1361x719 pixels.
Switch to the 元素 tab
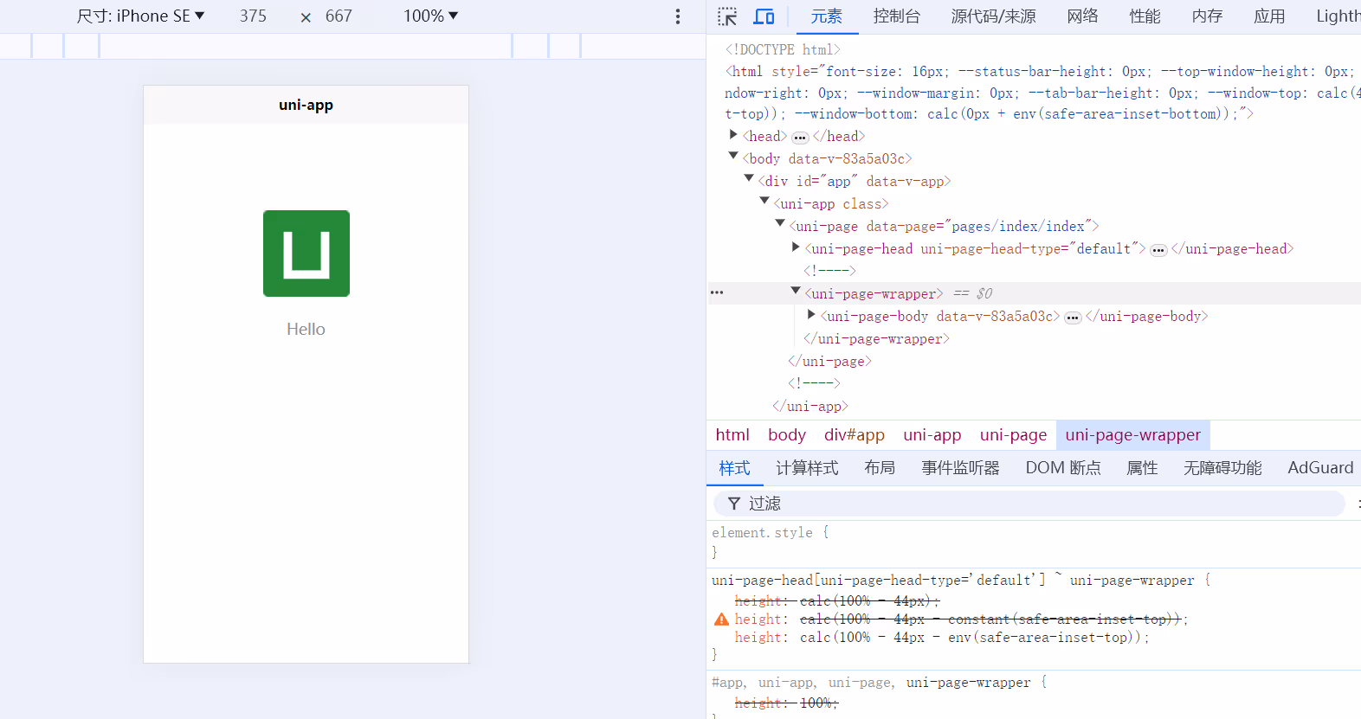(826, 16)
